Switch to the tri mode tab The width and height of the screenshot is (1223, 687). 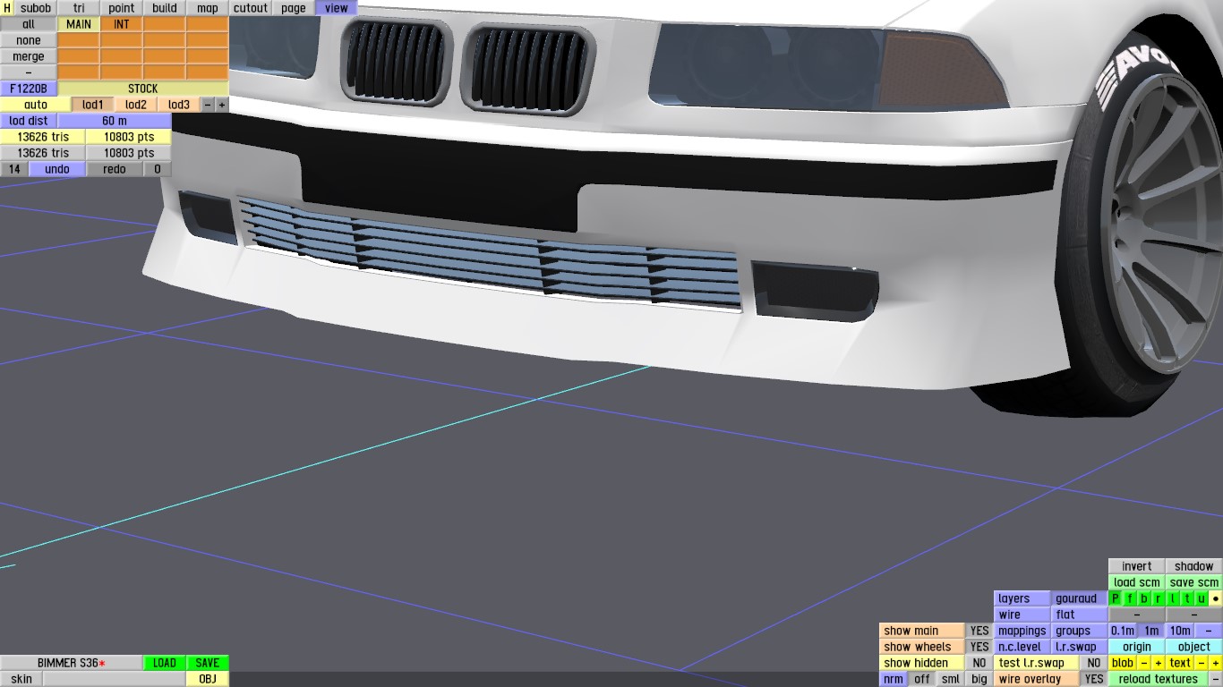[79, 8]
